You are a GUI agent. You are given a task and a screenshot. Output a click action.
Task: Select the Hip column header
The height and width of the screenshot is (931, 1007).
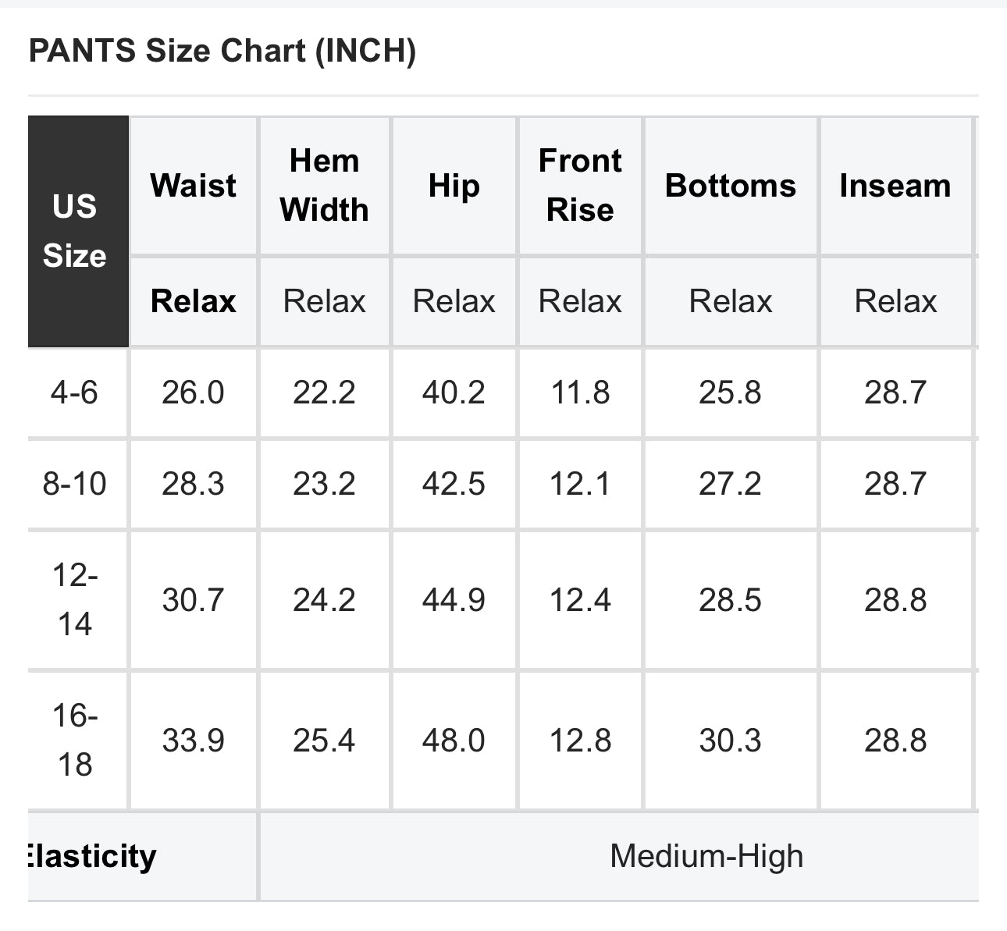click(x=454, y=186)
